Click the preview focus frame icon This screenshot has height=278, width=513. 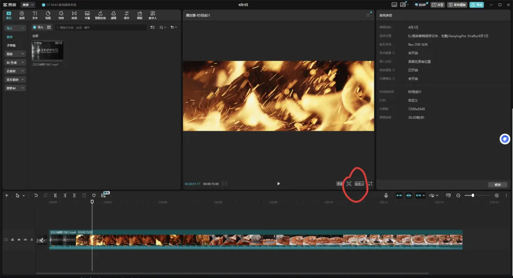pyautogui.click(x=349, y=184)
